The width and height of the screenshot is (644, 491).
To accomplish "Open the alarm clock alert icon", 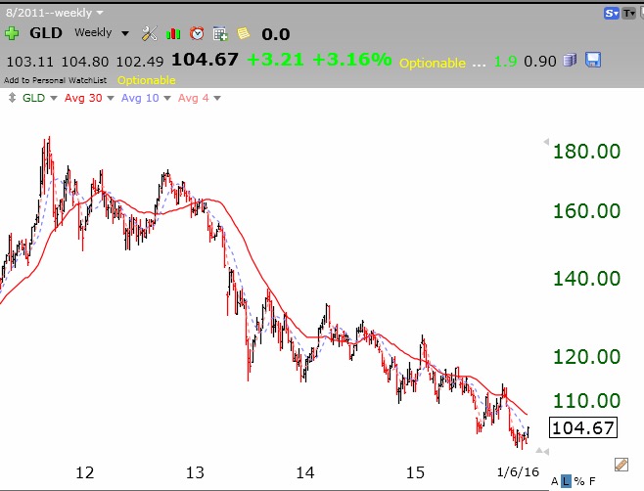I will pyautogui.click(x=197, y=33).
